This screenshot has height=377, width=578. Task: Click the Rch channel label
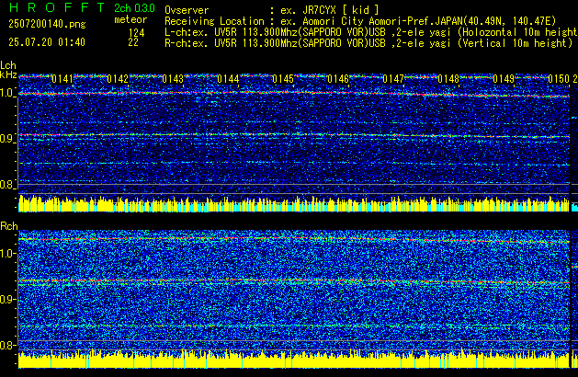click(x=9, y=226)
